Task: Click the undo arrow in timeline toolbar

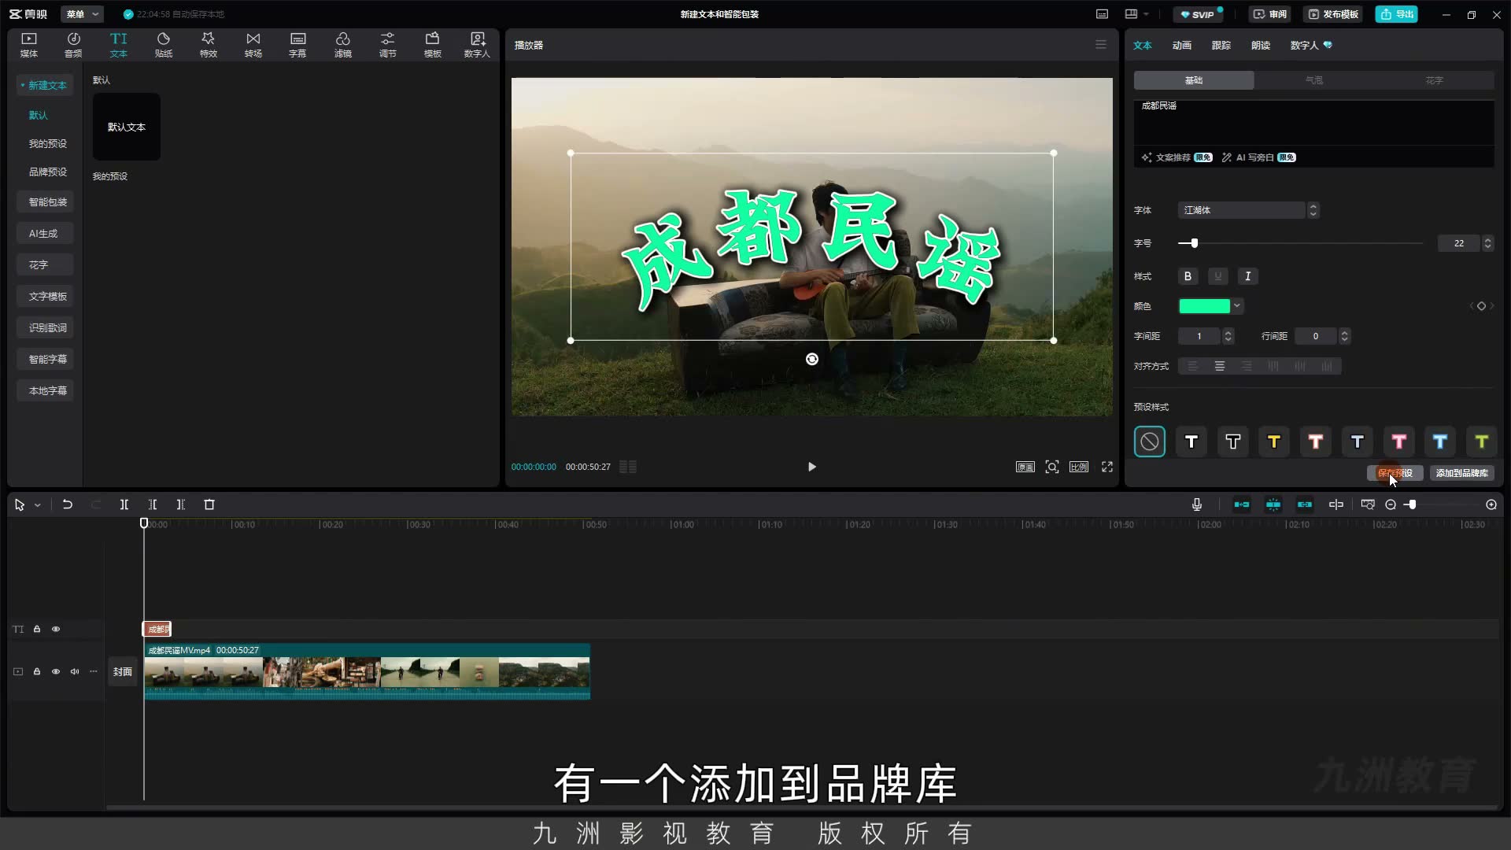Action: click(68, 504)
